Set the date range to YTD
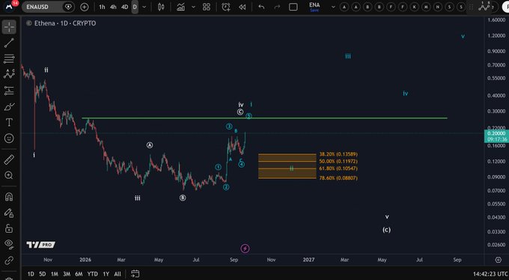 pos(92,274)
